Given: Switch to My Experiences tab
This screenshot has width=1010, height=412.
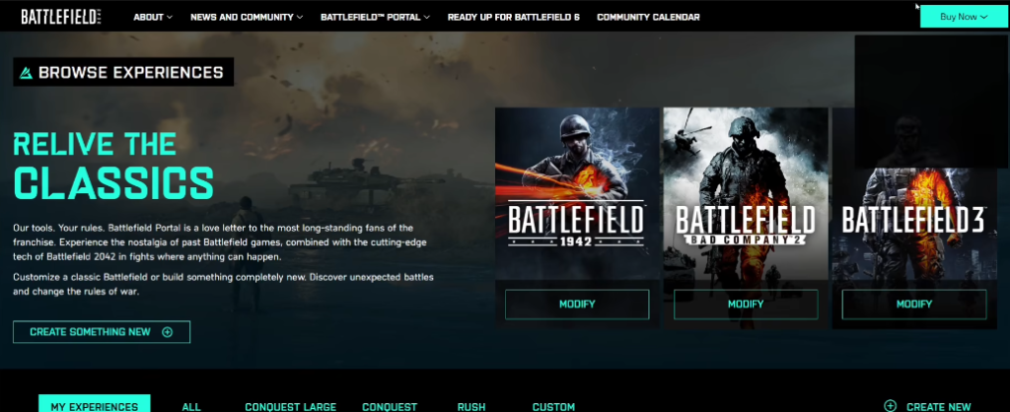Looking at the screenshot, I should tap(95, 404).
